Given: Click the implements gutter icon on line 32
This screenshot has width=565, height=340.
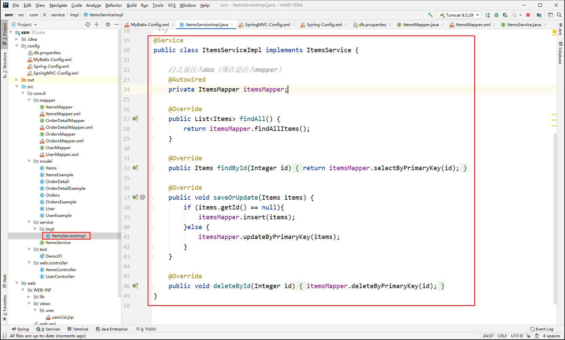Looking at the screenshot, I should point(135,168).
